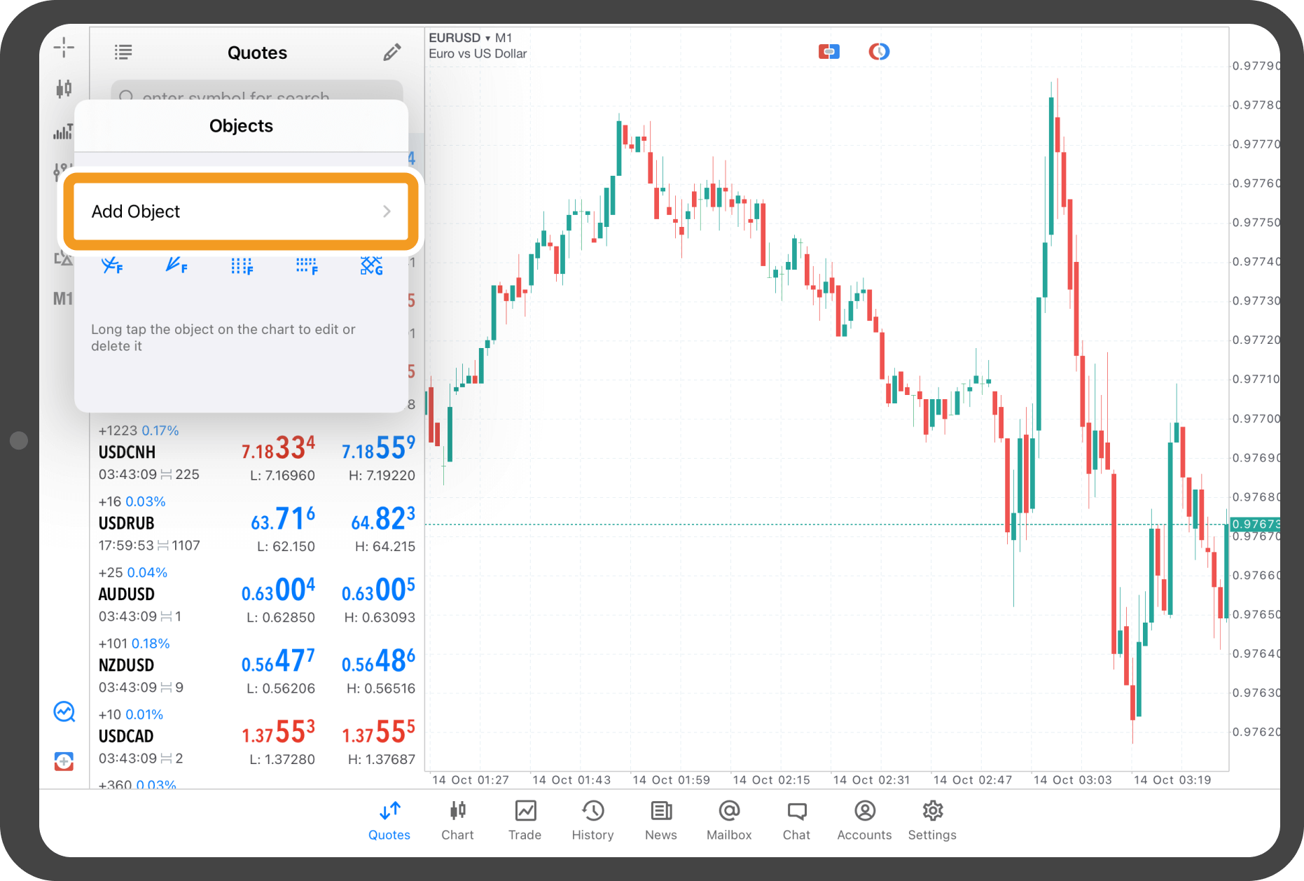Select the Fibonacci arcs object icon

(112, 265)
